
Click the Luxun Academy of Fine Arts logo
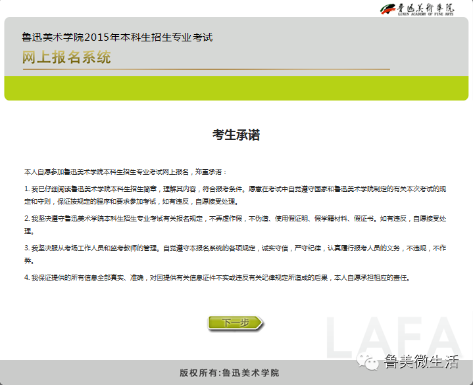click(x=417, y=9)
